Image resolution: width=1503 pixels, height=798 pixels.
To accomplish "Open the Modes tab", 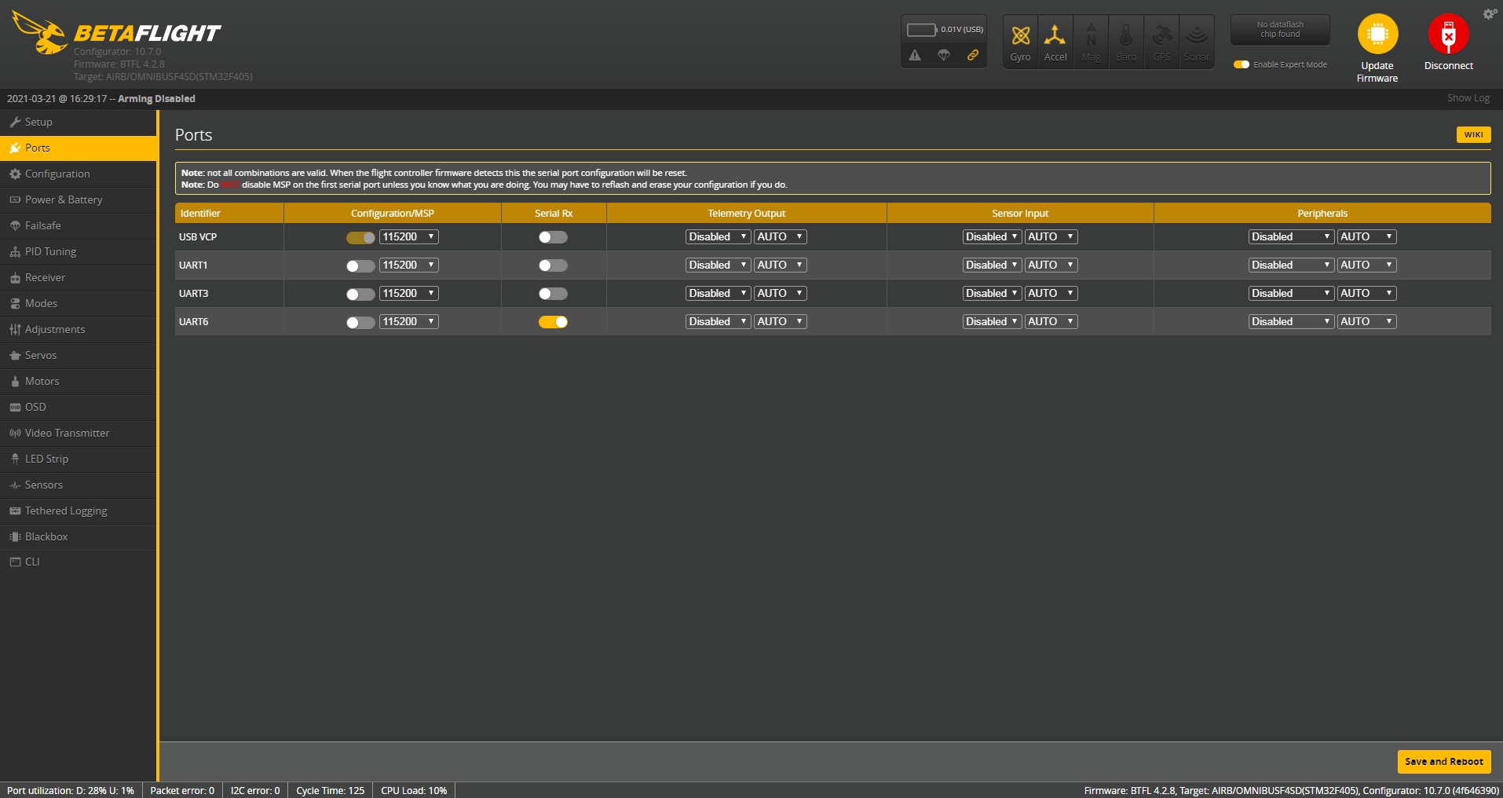I will point(79,303).
